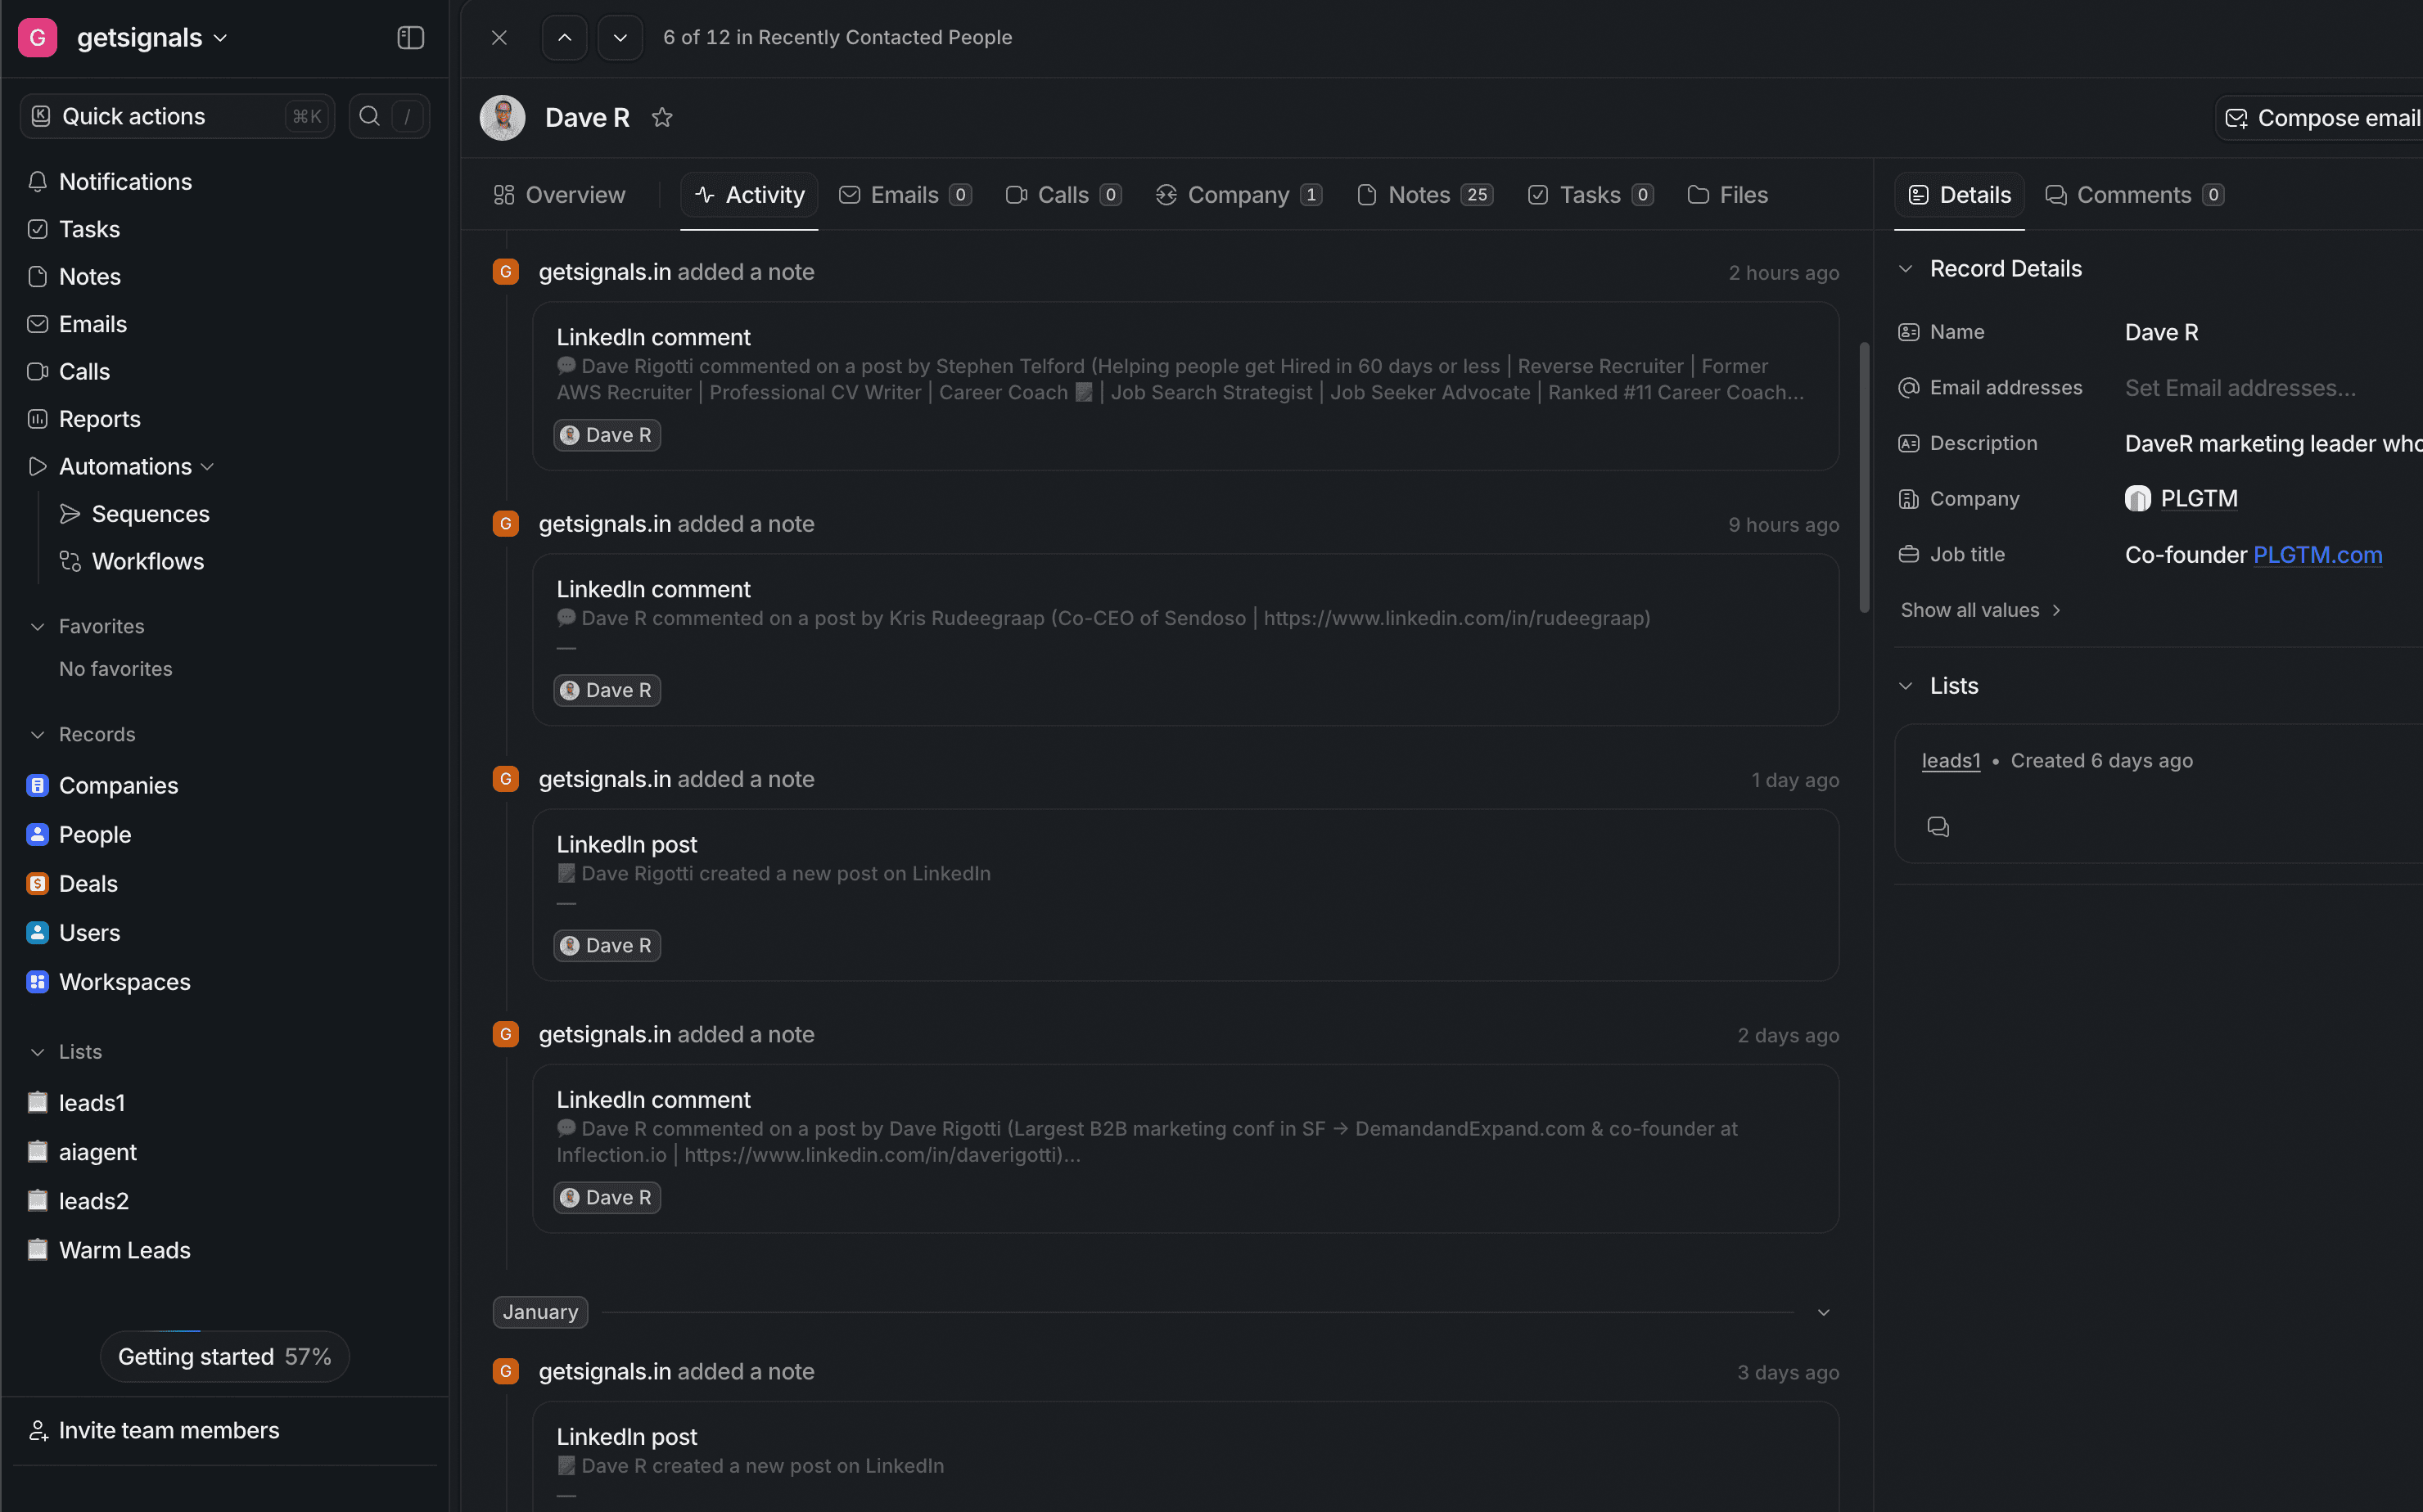Collapse the Favorites sidebar section
Screen dimensions: 2423x1512
[x=38, y=626]
